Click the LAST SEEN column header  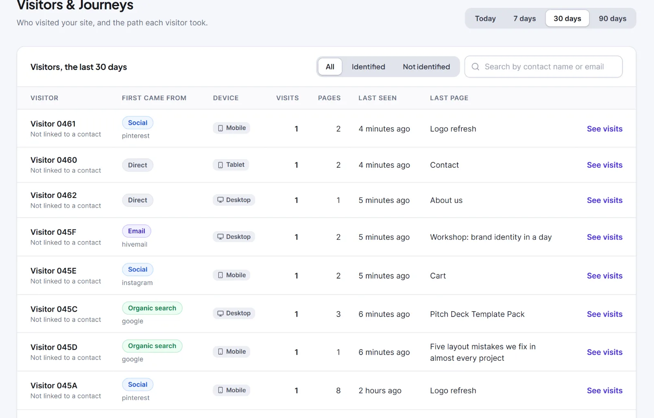(377, 98)
